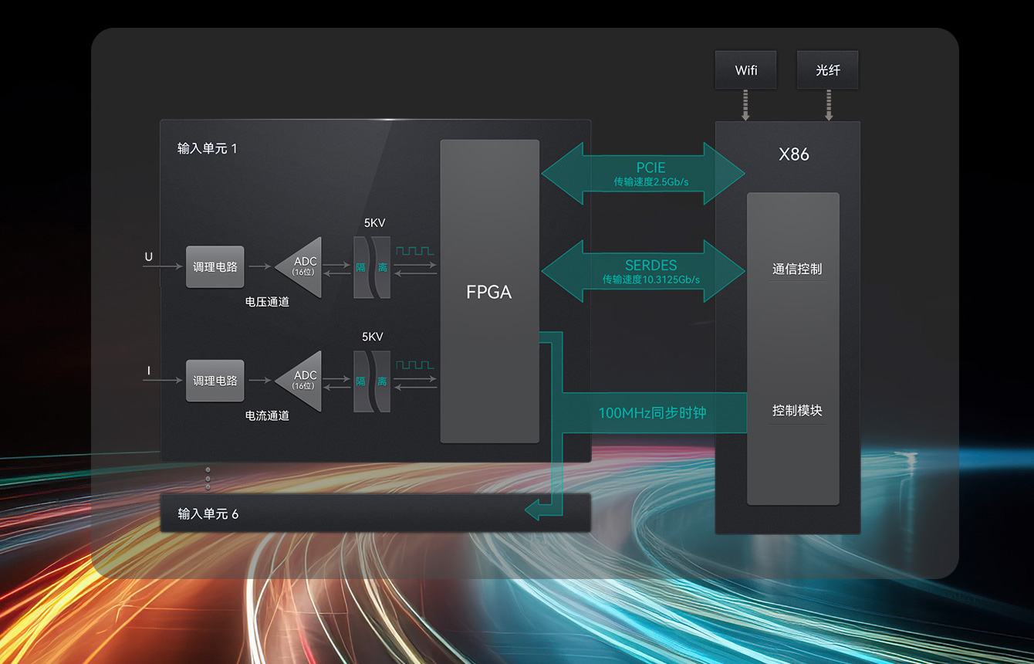The width and height of the screenshot is (1034, 664).
Task: Click the current channel 隔离 isolation symbol
Action: coord(372,381)
